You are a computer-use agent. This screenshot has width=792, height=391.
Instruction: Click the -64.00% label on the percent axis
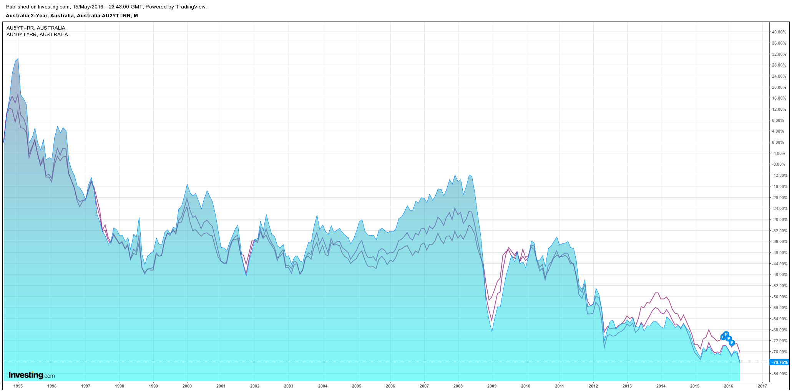[x=780, y=319]
